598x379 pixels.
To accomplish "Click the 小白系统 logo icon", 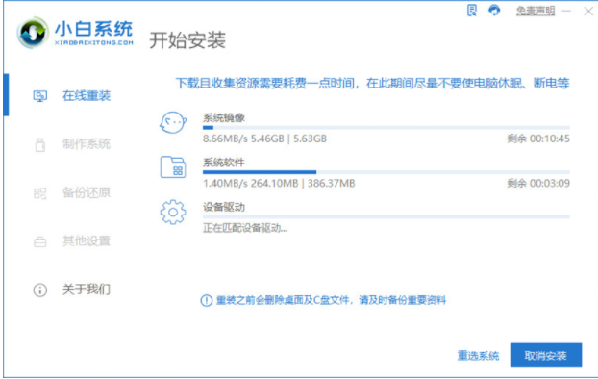I will point(33,33).
